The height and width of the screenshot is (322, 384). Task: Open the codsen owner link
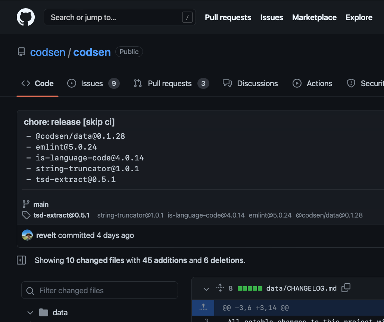coord(48,52)
